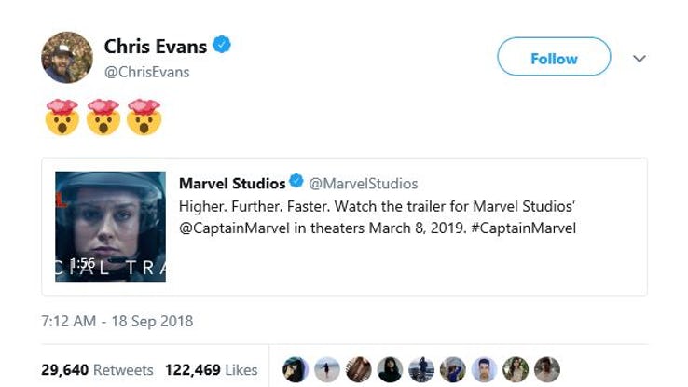Follow Chris Evans
This screenshot has width=688, height=387.
[554, 58]
